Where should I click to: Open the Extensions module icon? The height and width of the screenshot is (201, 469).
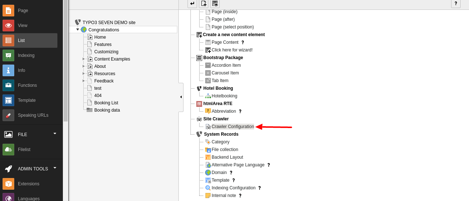8,184
